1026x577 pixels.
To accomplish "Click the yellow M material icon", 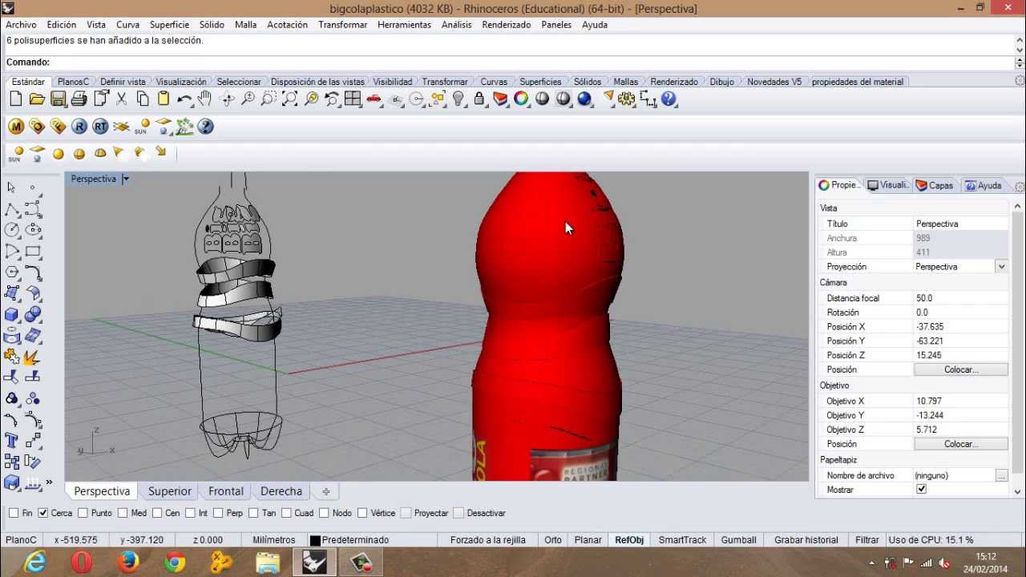I will (16, 127).
